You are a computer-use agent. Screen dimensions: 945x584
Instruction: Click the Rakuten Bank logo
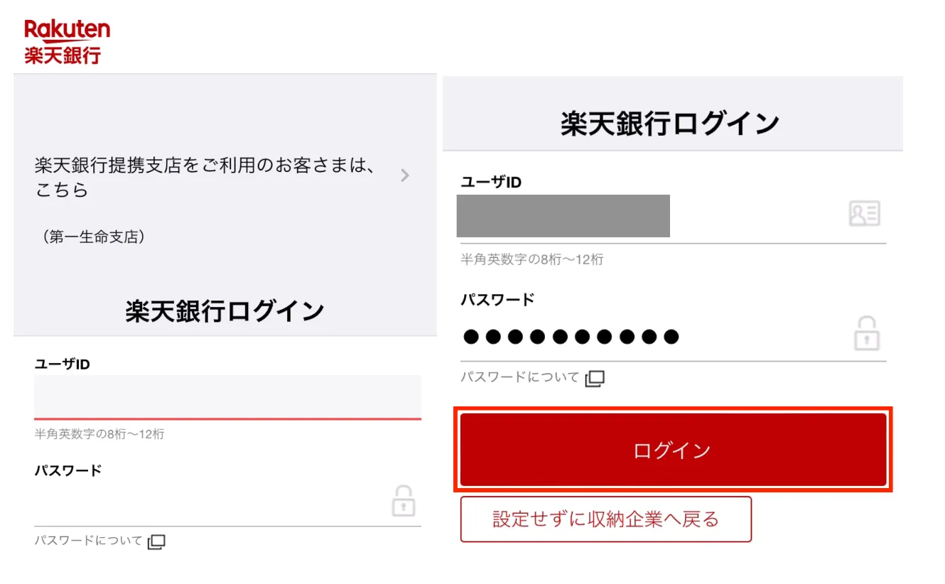pos(67,42)
